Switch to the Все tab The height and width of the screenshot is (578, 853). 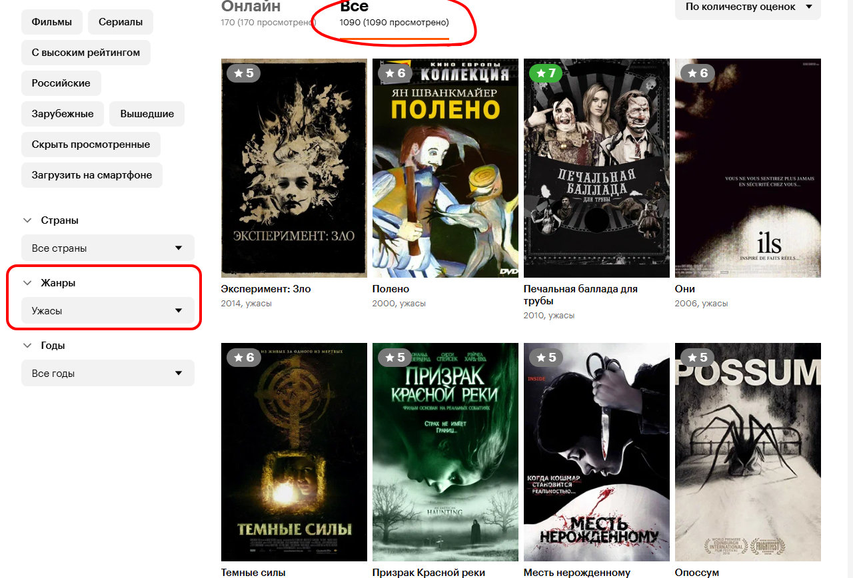[x=354, y=7]
